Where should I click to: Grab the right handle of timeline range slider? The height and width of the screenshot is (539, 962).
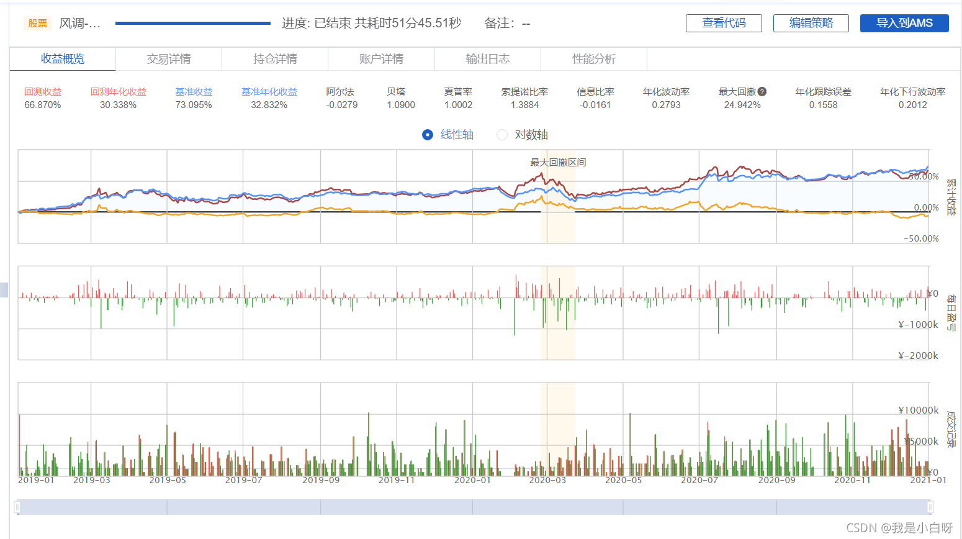click(930, 507)
